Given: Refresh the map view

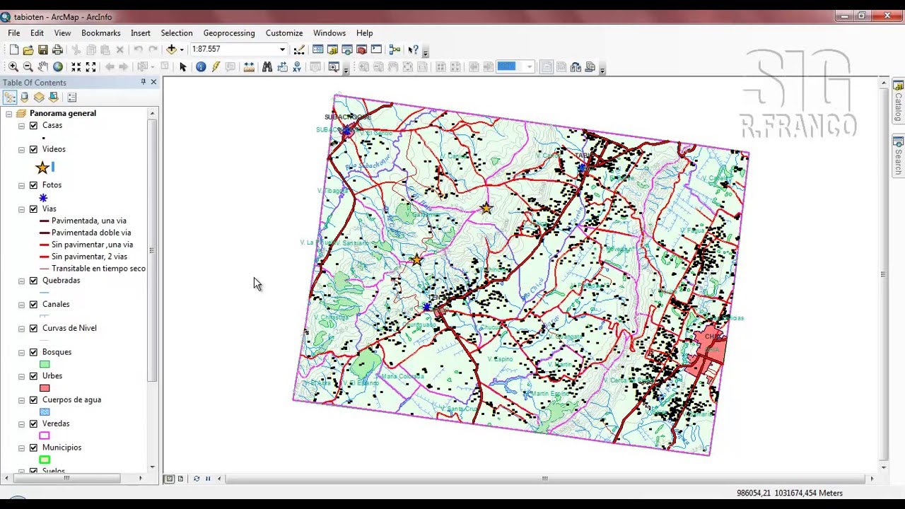Looking at the screenshot, I should (197, 479).
